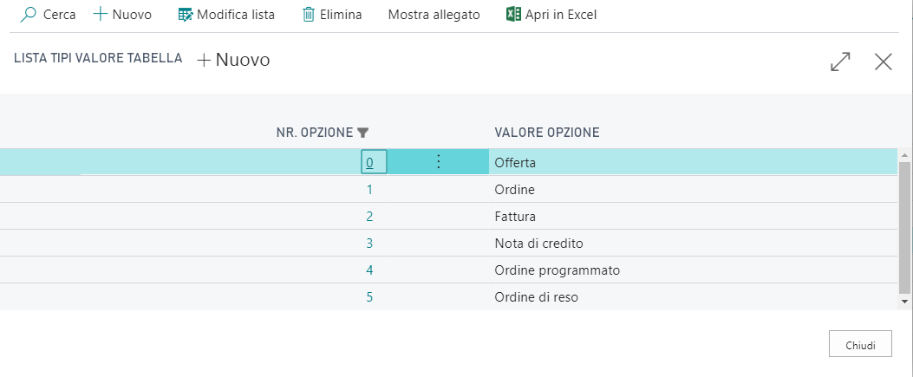Screen dimensions: 913x377
Task: Open option number 1 link for Ordine
Action: 369,190
